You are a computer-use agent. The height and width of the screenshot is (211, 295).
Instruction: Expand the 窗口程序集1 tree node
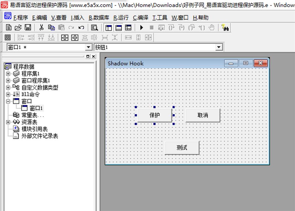coord(8,81)
